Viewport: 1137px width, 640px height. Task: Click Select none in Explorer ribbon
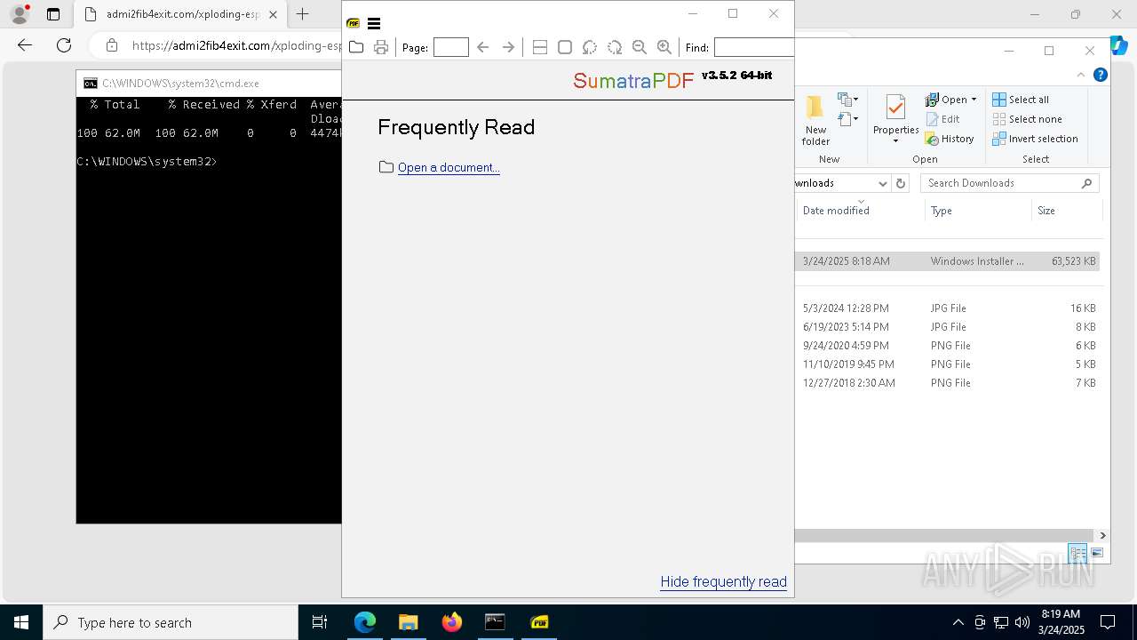pos(1027,119)
